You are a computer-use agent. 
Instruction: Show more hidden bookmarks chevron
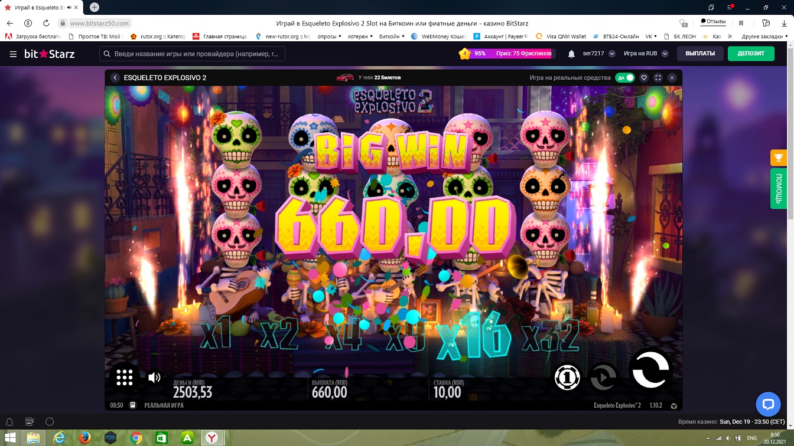(730, 37)
